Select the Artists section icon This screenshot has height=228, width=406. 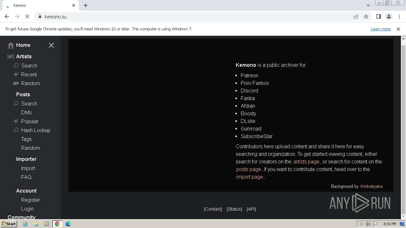point(11,56)
